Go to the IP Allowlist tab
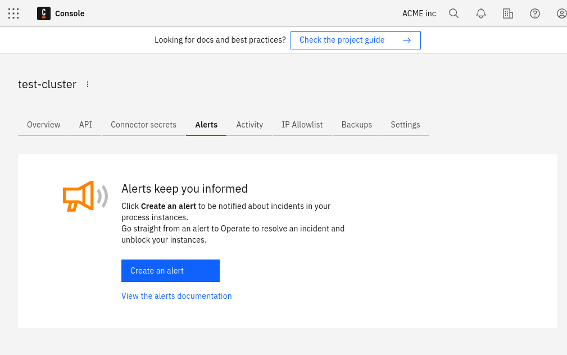 (x=302, y=125)
